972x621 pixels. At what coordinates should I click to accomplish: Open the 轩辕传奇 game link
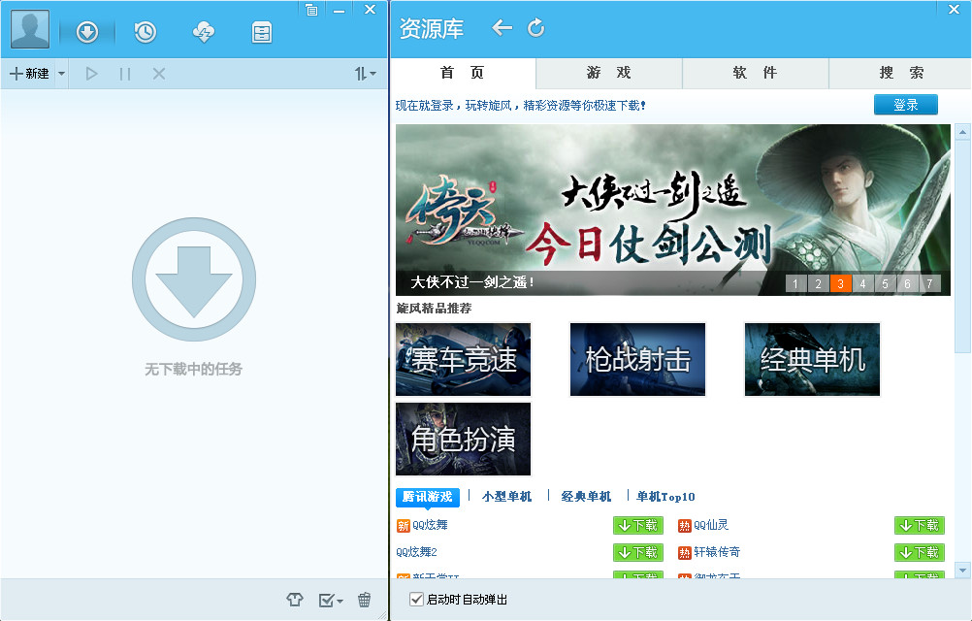coord(717,551)
